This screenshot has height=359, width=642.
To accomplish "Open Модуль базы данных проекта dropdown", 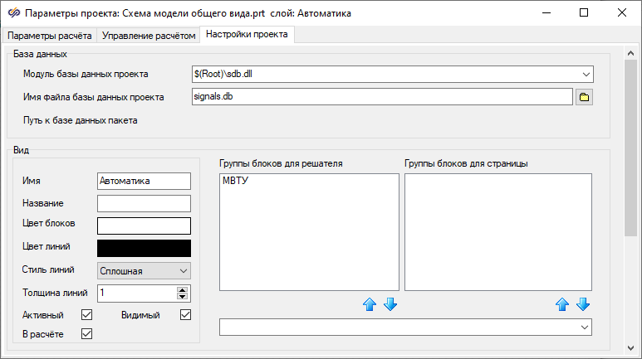I will coord(586,74).
